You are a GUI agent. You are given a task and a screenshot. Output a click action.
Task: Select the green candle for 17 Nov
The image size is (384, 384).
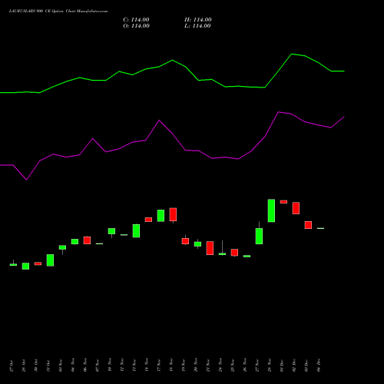pos(161,216)
